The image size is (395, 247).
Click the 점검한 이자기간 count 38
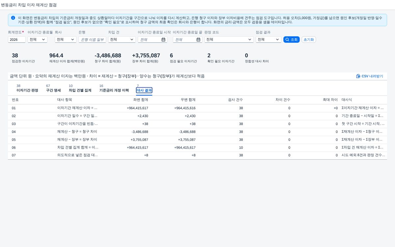tap(15, 56)
